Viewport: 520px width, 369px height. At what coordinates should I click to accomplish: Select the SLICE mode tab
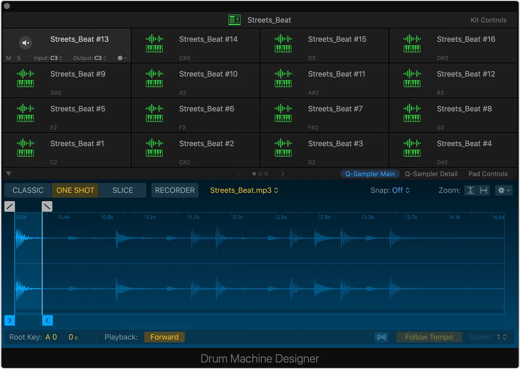(123, 190)
